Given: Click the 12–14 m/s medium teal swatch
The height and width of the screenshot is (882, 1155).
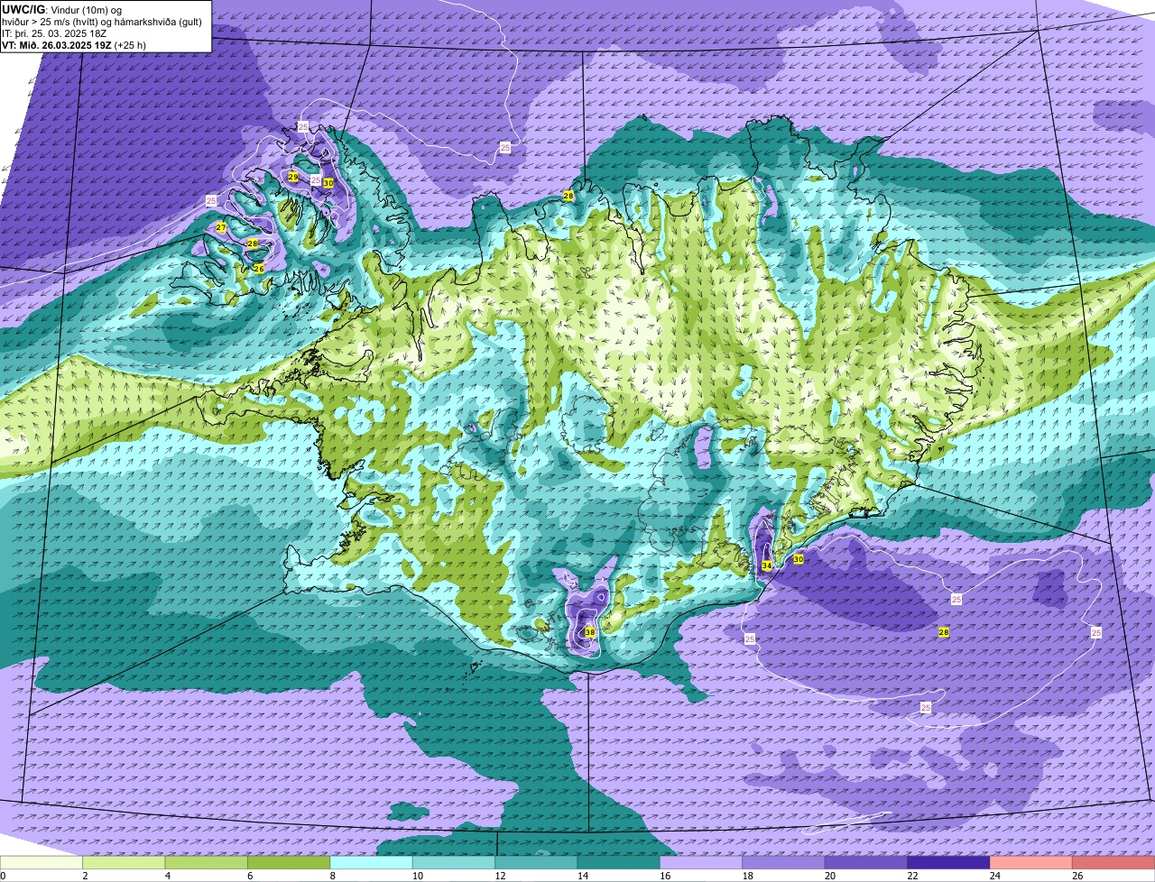Looking at the screenshot, I should tap(536, 862).
